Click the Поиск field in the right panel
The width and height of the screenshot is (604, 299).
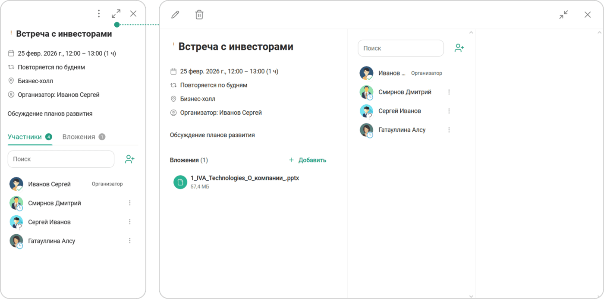pos(400,48)
